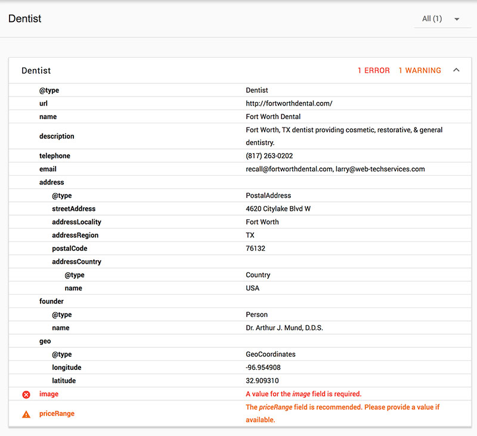Select the PostalAddress type value
Viewport: 477px width, 436px height.
(268, 195)
